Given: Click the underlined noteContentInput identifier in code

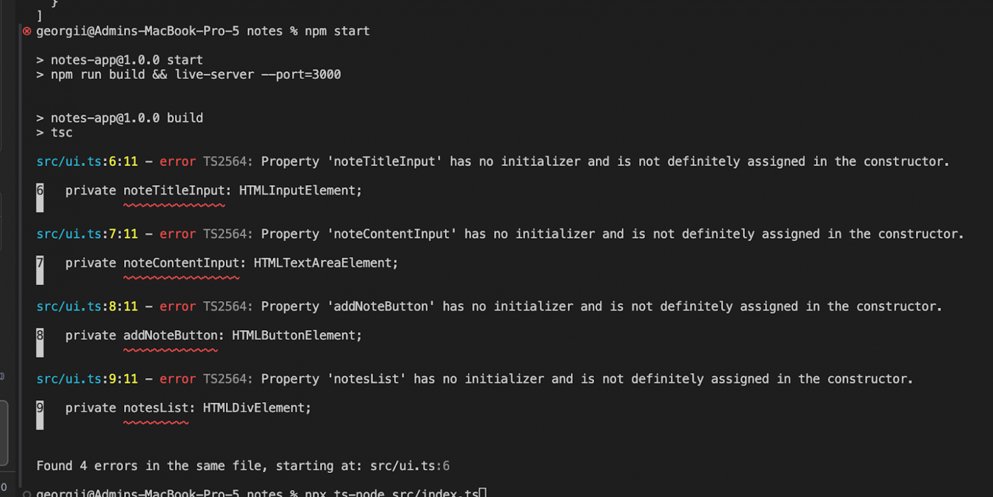Looking at the screenshot, I should (x=181, y=263).
